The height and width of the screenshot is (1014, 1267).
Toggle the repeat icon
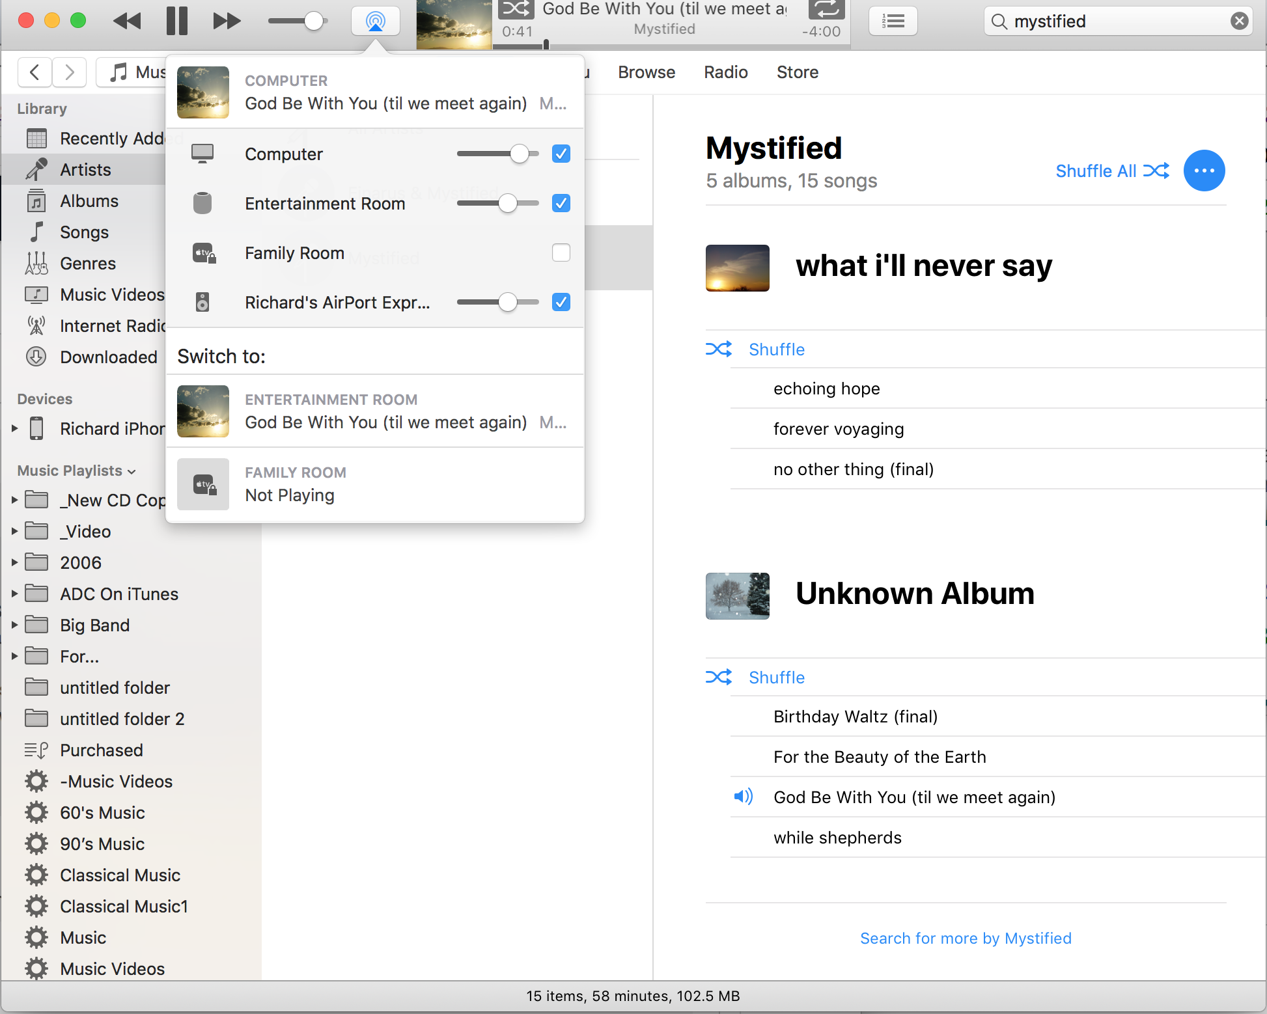tap(826, 8)
